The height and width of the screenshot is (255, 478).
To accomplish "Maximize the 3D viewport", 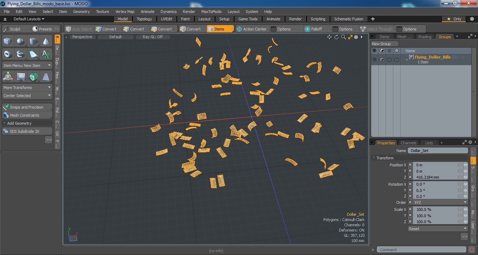I will coord(350,37).
